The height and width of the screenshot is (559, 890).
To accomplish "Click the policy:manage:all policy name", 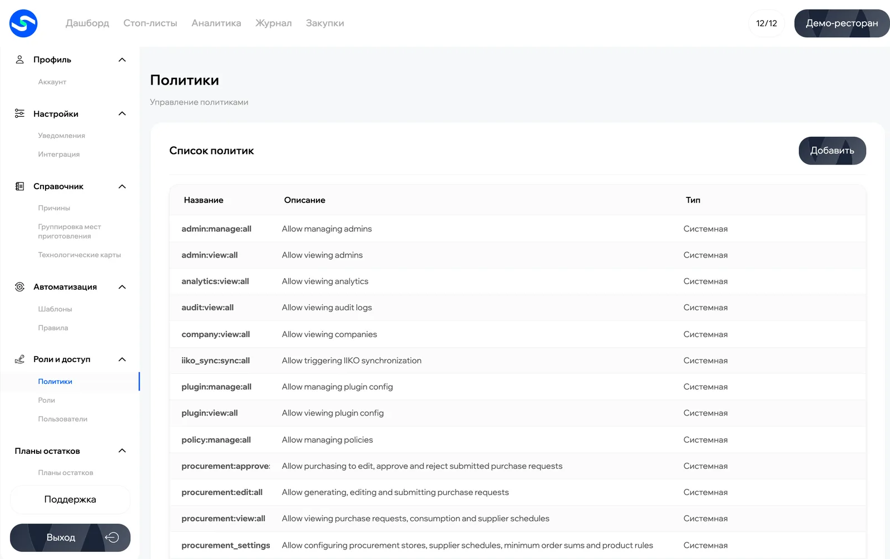I will coord(216,440).
